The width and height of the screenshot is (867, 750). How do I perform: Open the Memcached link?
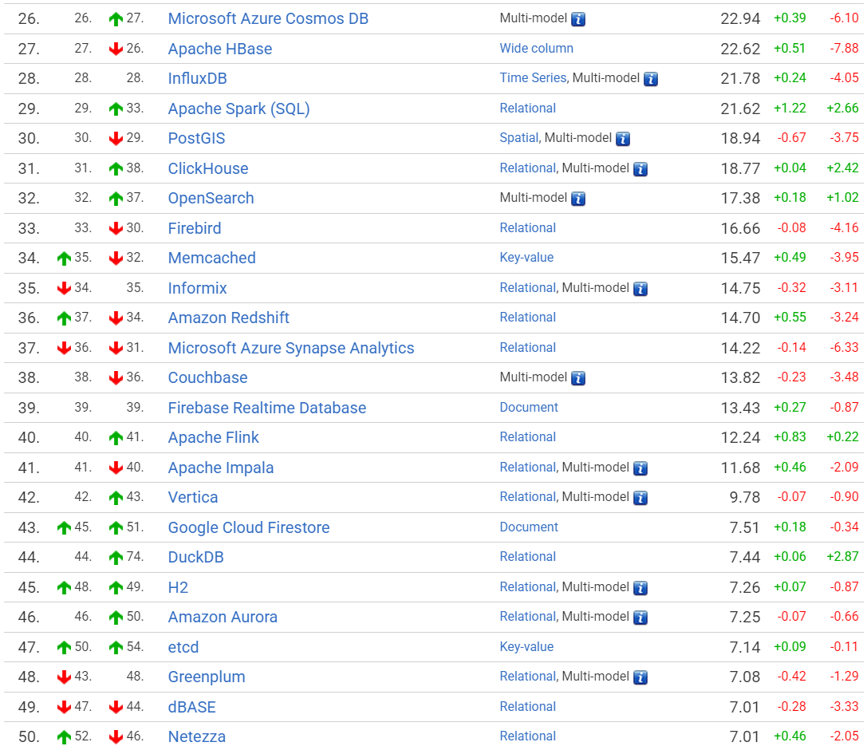coord(212,259)
